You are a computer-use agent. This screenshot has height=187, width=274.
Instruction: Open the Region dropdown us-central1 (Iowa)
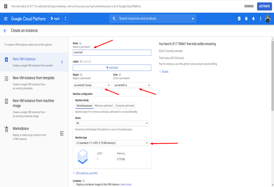click(92, 85)
